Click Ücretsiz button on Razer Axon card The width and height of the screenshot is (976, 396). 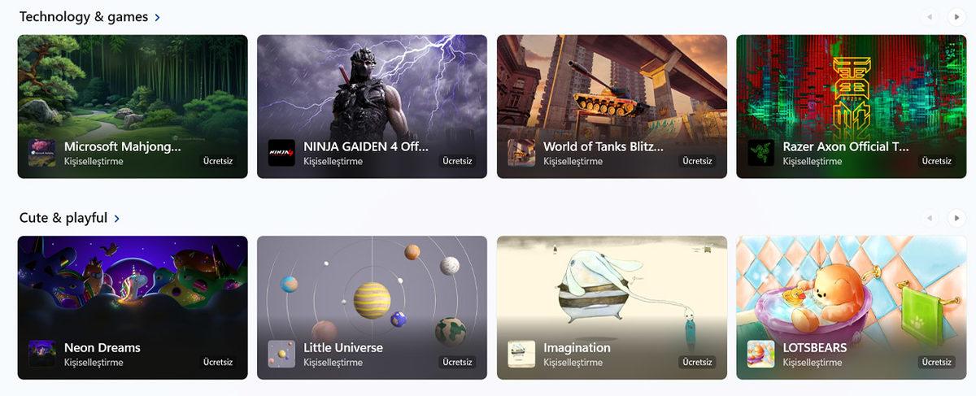pyautogui.click(x=937, y=161)
